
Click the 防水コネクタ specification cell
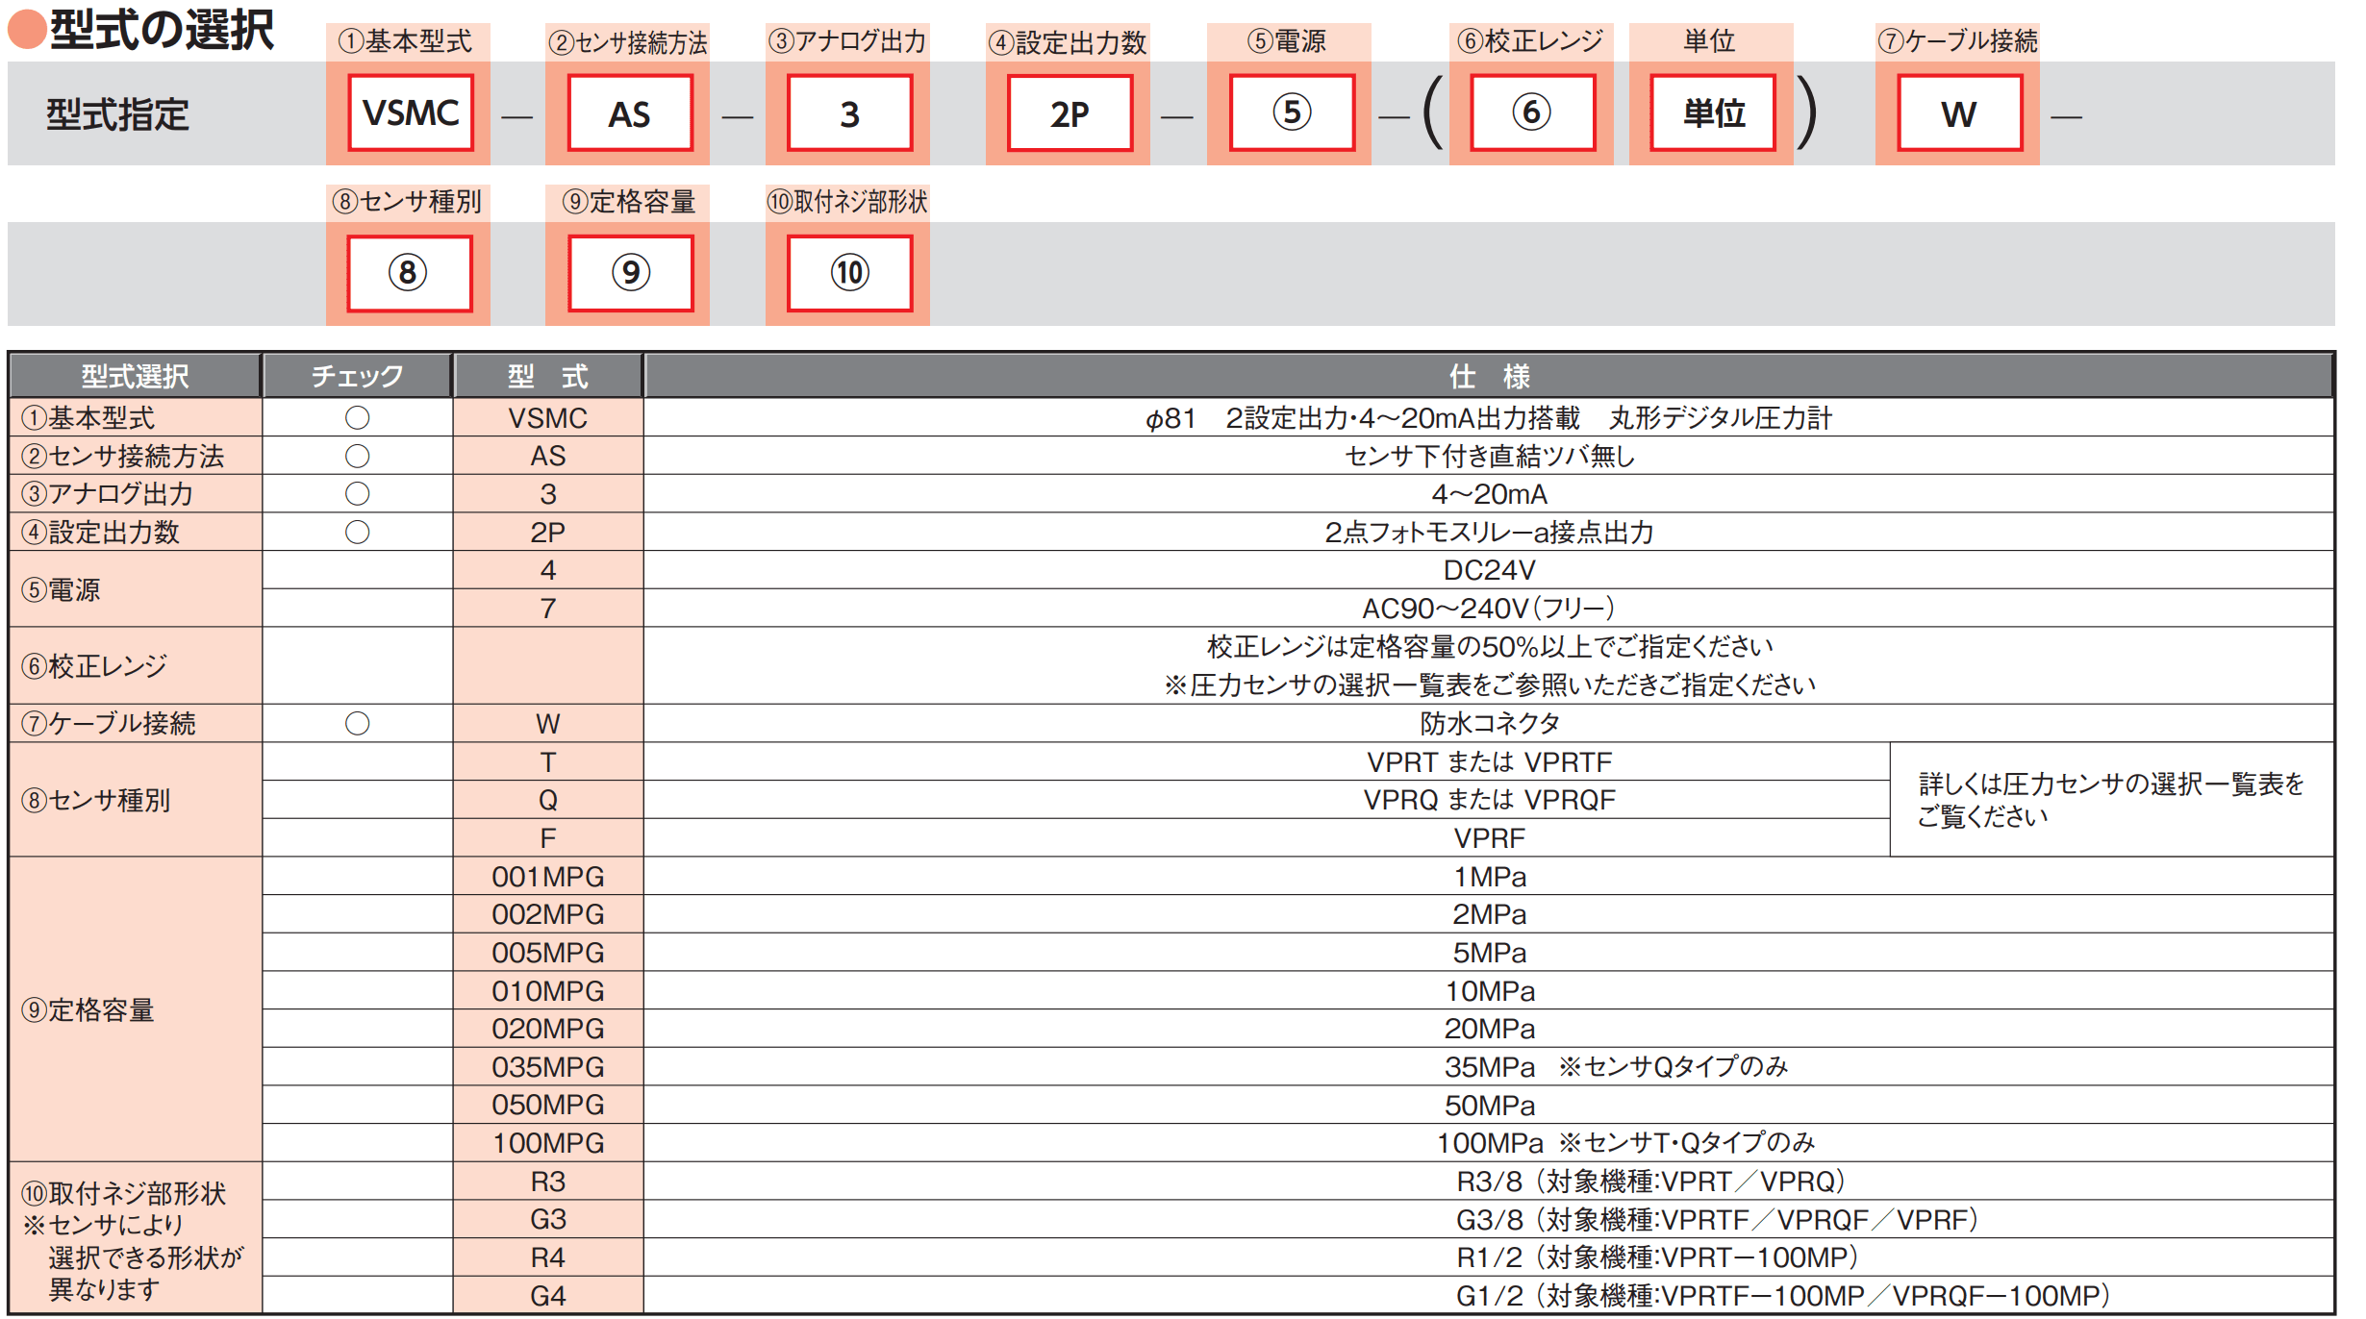[1489, 723]
